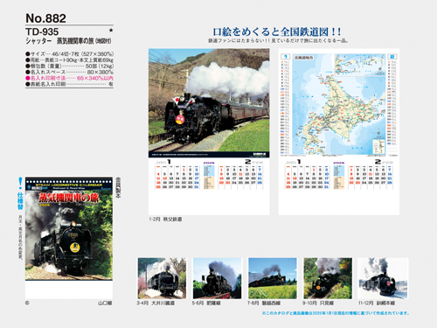Click the 7-8月 磐越西線 caption
This screenshot has width=437, height=328.
264,304
